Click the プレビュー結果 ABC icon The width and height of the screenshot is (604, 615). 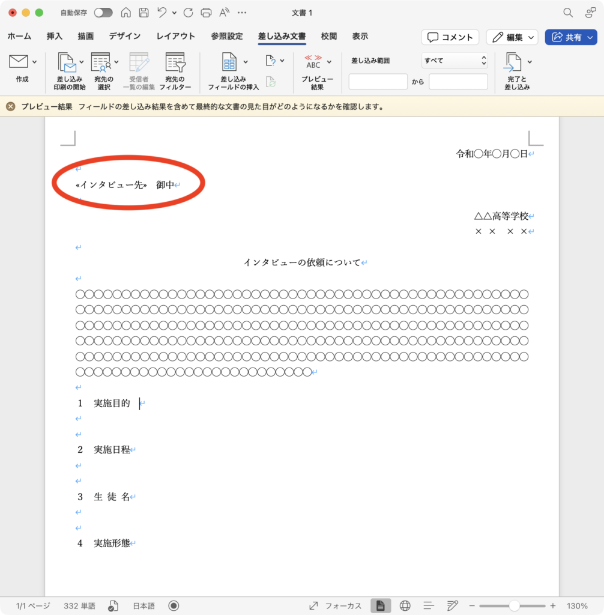pos(313,62)
